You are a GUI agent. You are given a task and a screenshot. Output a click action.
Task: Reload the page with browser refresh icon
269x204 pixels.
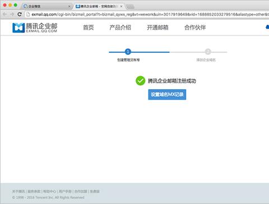20,14
